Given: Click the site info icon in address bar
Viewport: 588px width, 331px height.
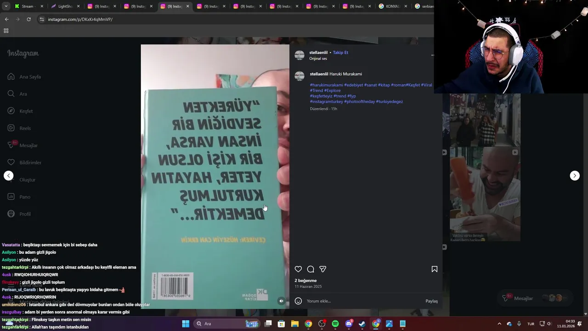Looking at the screenshot, I should tap(42, 19).
